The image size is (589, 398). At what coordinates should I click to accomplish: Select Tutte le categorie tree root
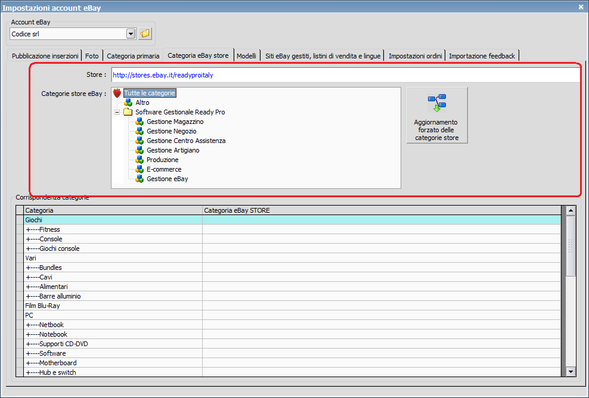[x=150, y=93]
